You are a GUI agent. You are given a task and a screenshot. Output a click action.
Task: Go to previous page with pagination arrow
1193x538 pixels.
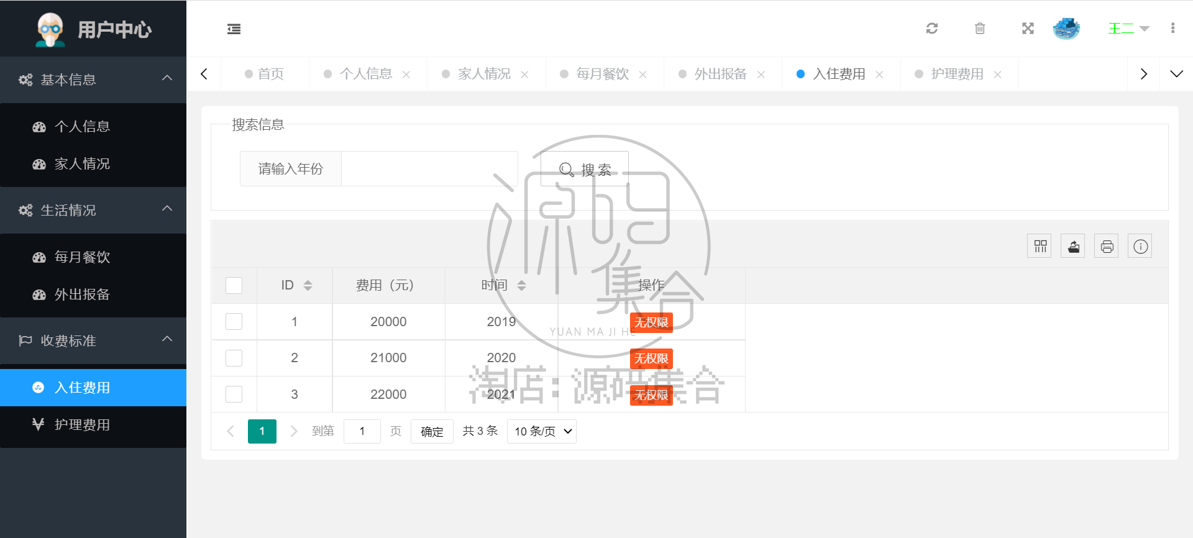point(231,431)
